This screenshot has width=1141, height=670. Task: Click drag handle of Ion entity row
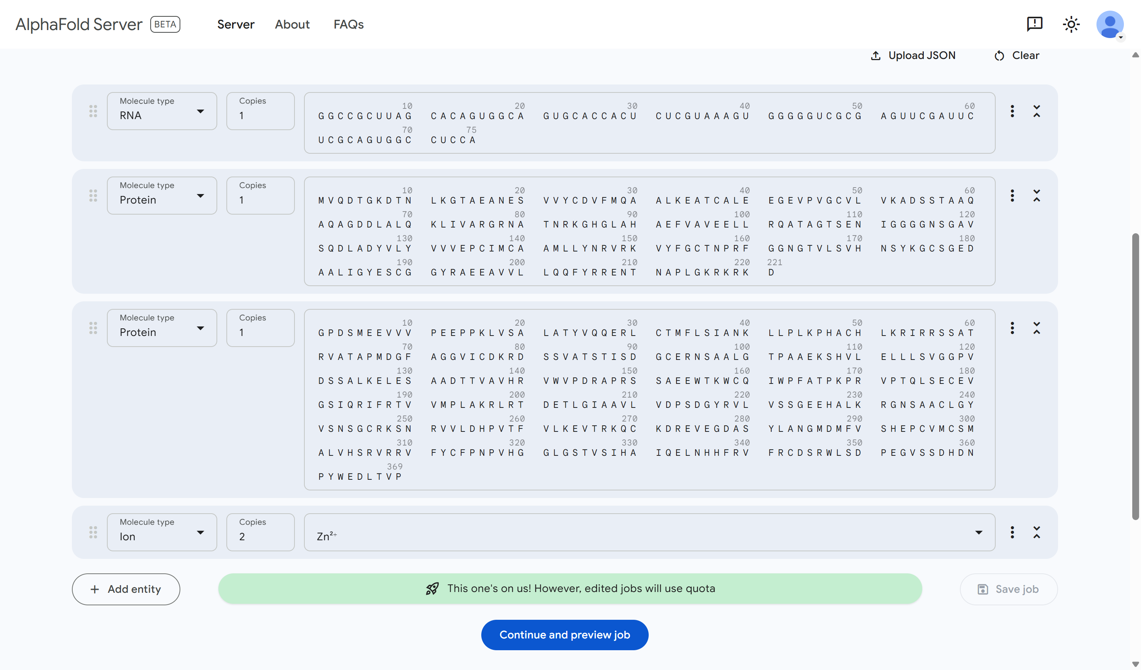coord(93,532)
